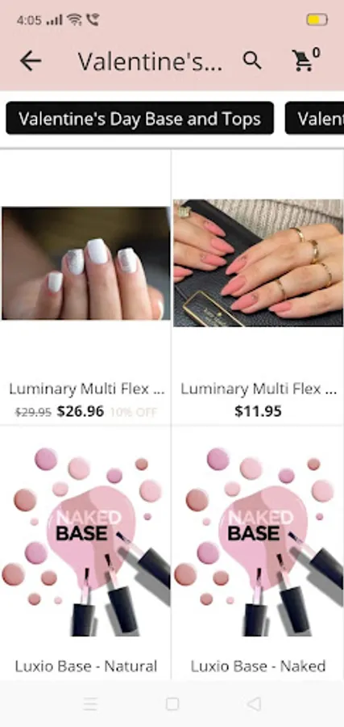
Task: Open the right Naked Base product image
Action: click(x=258, y=541)
